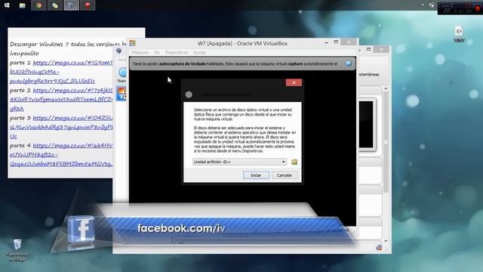This screenshot has width=483, height=272.
Task: Click the W7 VirtualBox window title icon
Action: point(133,43)
